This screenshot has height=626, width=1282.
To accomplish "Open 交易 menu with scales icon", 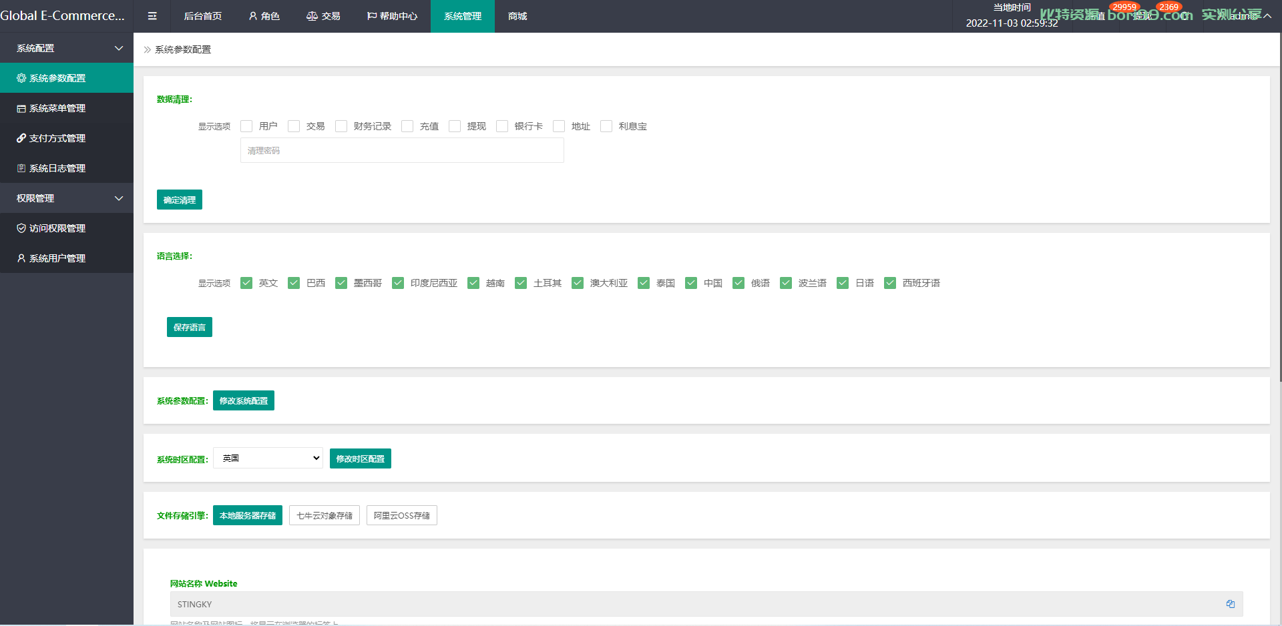I will 323,16.
